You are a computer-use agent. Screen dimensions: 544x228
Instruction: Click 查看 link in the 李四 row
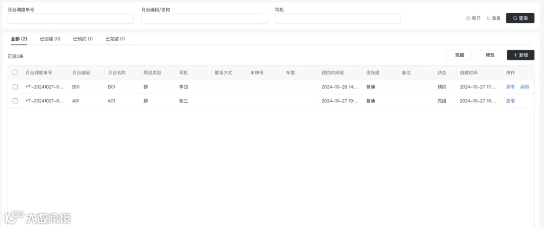coord(510,87)
